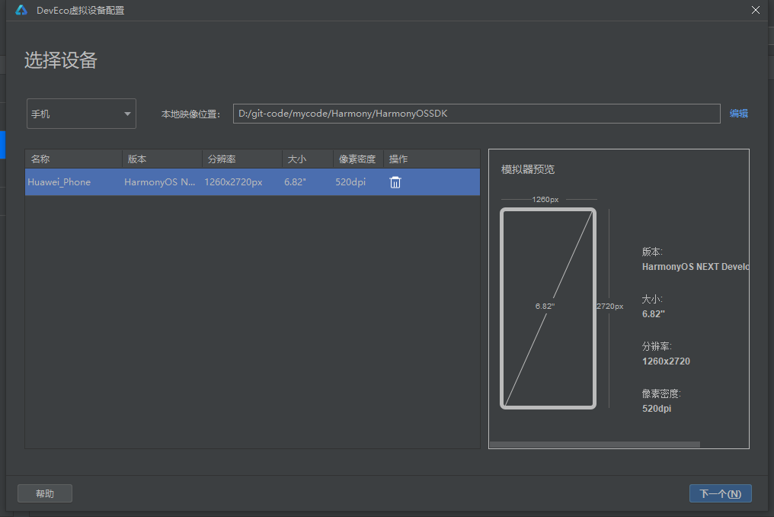Sort by the 像素密度 column header

[x=358, y=159]
